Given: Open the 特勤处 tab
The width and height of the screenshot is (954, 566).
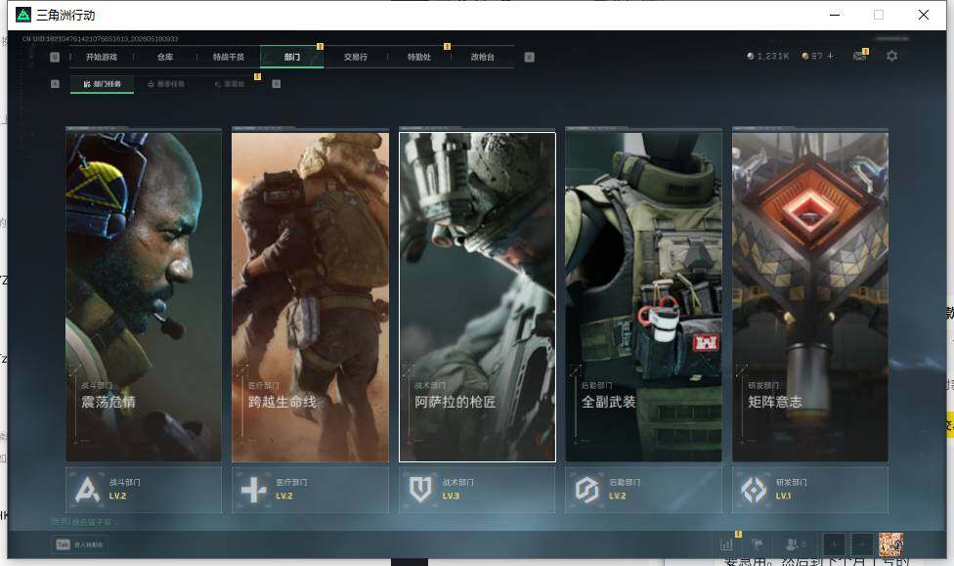Looking at the screenshot, I should (x=419, y=57).
